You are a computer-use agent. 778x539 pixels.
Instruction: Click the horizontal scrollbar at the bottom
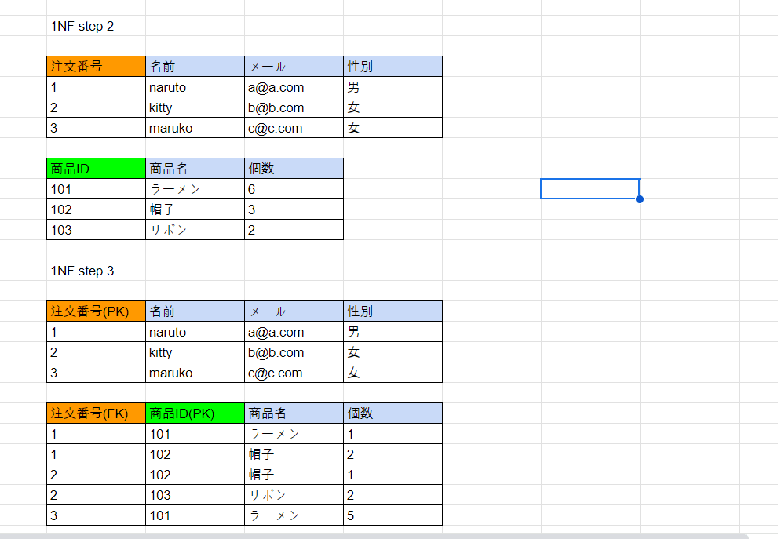tap(374, 537)
